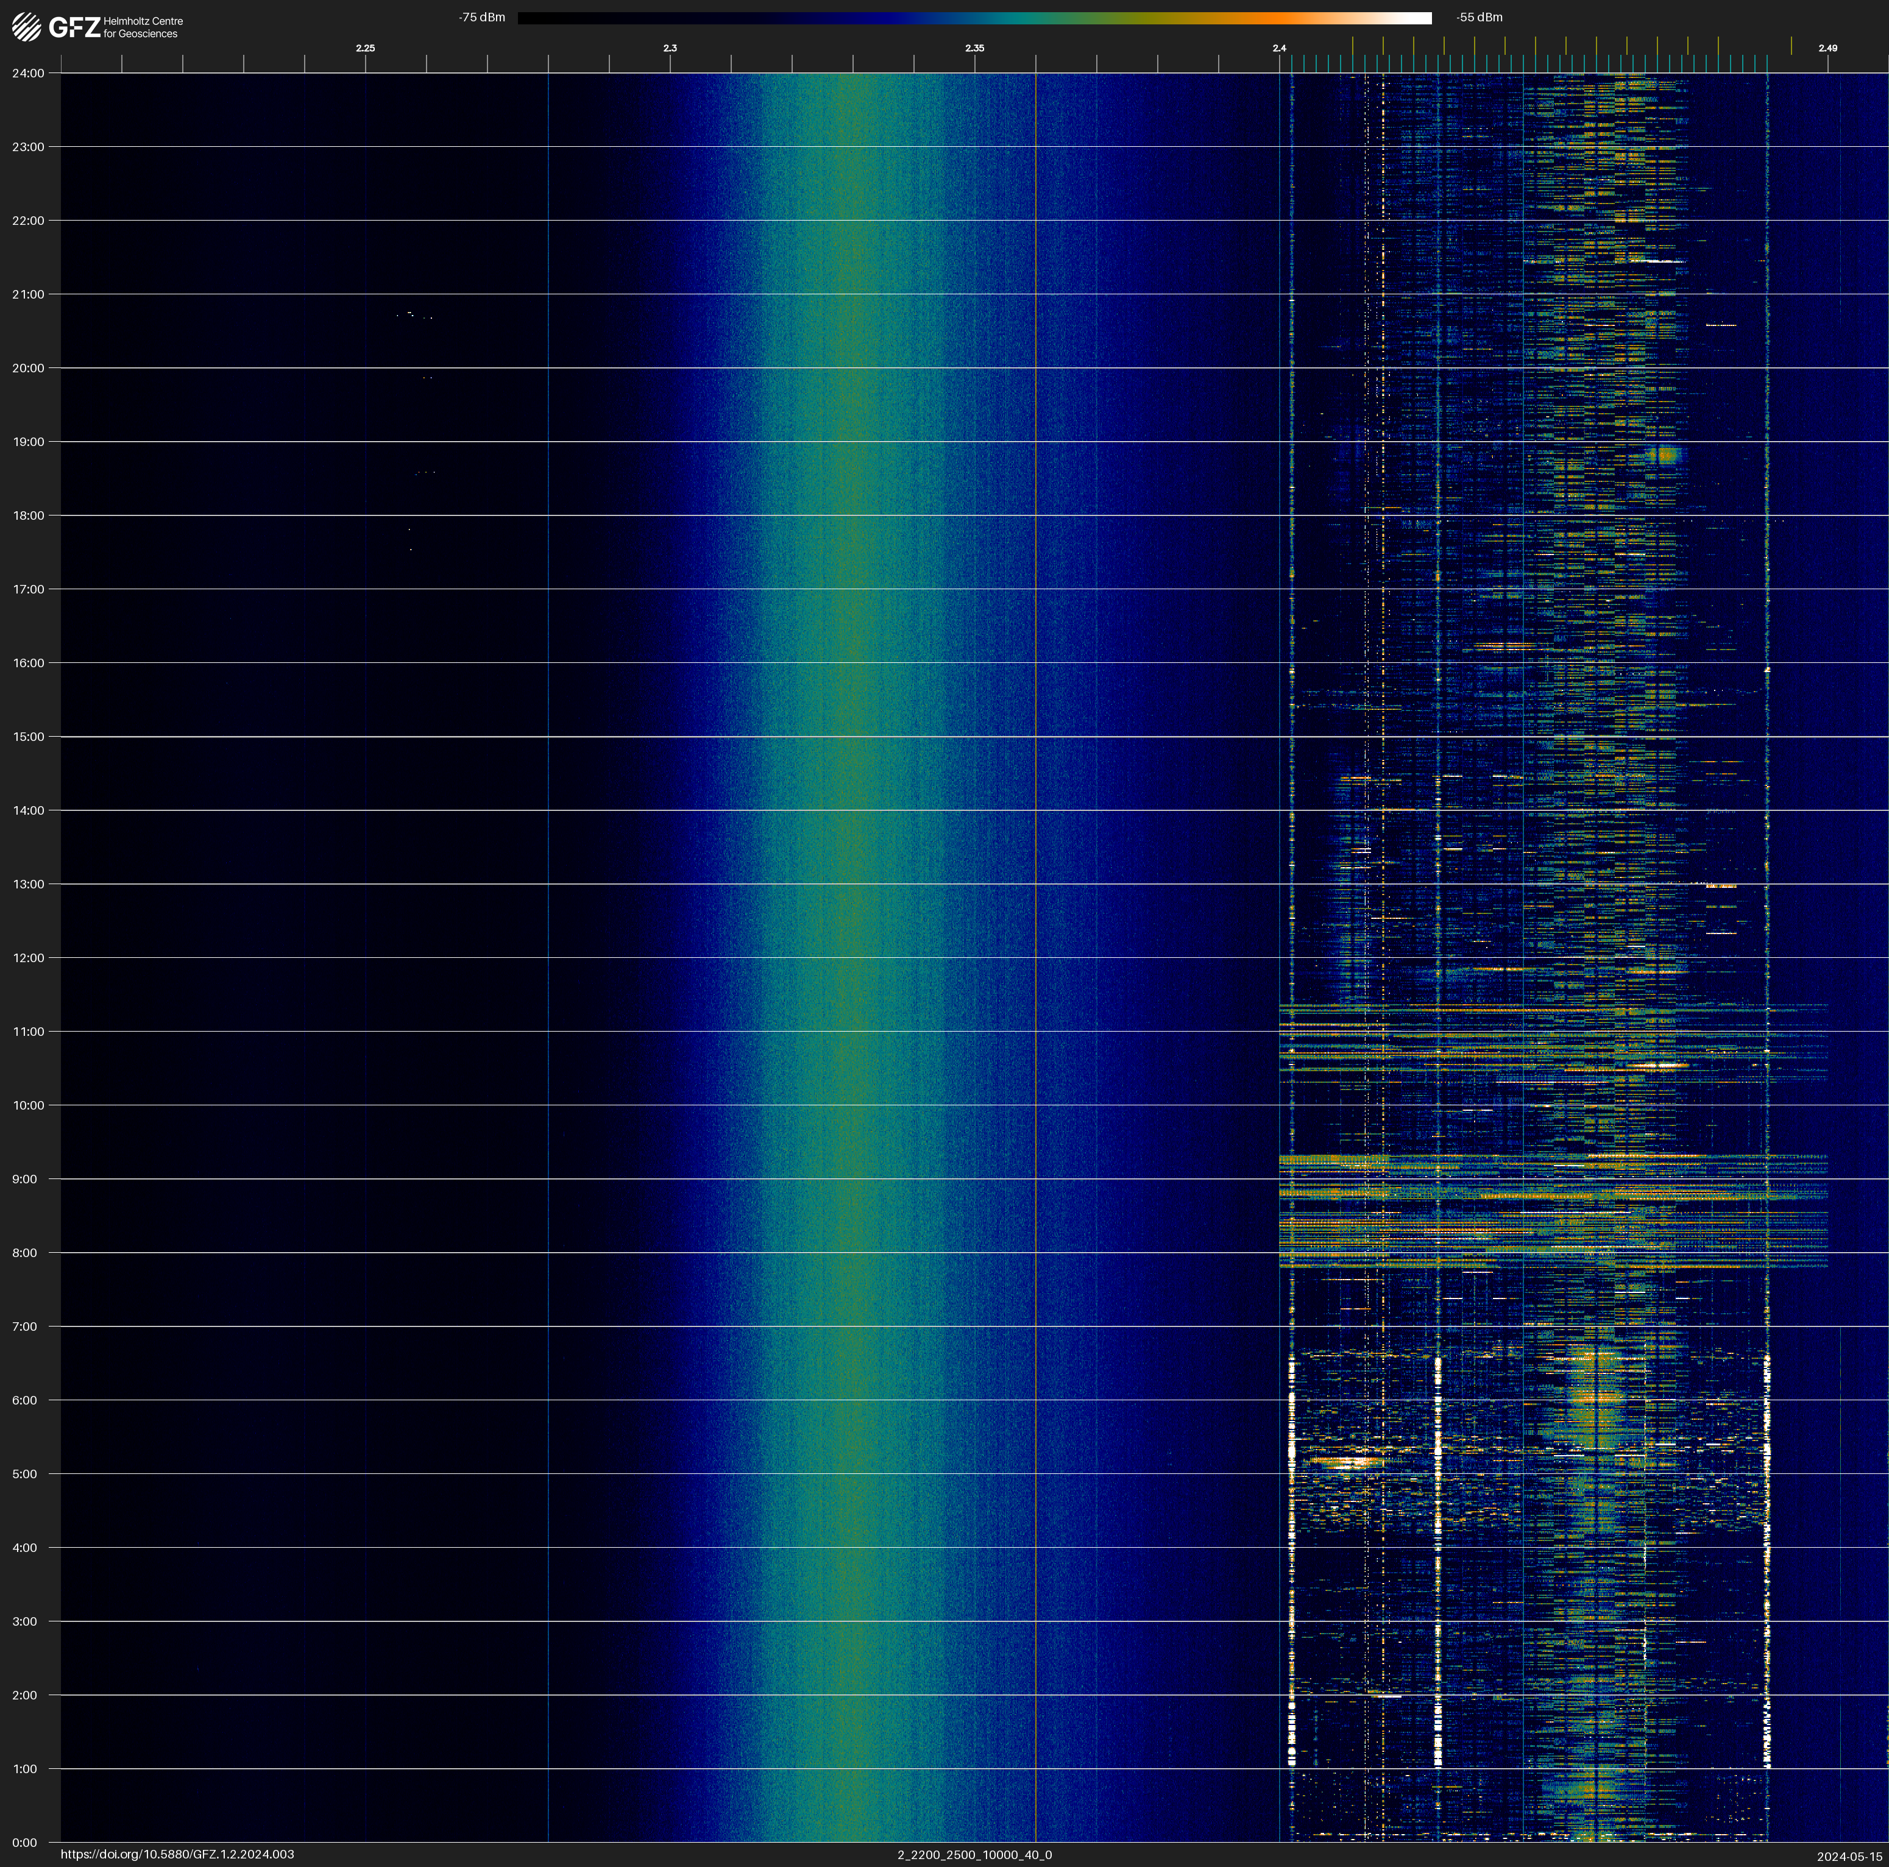The image size is (1889, 1867).
Task: Click the 19:00 time axis label
Action: click(x=27, y=442)
